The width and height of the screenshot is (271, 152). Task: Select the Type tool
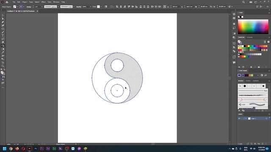coord(3,35)
